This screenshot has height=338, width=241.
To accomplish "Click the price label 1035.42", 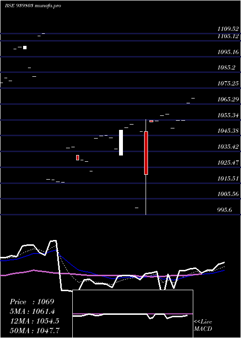I will 228,147.
